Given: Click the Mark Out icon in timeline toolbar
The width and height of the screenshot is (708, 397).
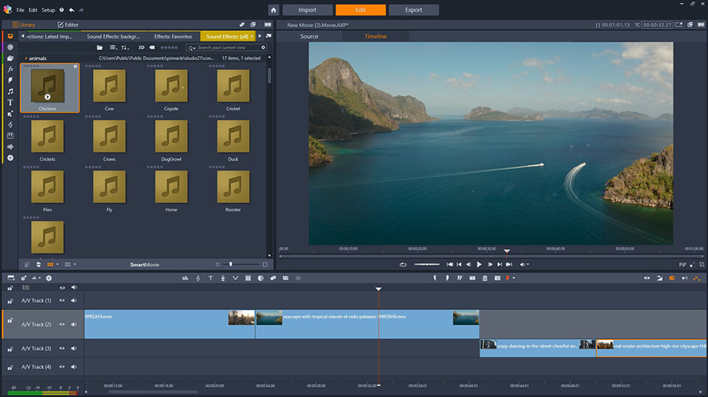Looking at the screenshot, I should (x=447, y=278).
